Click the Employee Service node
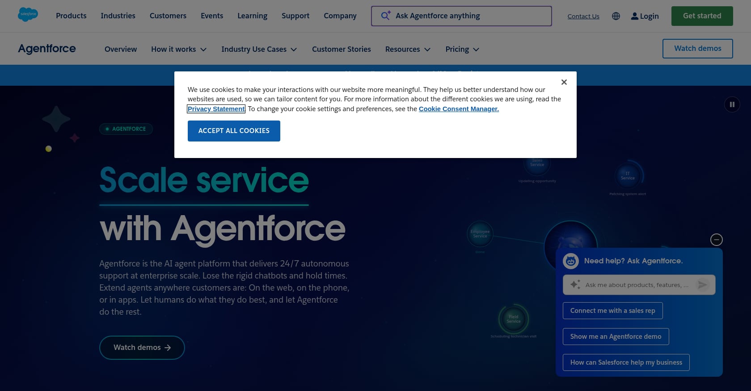This screenshot has width=751, height=391. (x=480, y=234)
